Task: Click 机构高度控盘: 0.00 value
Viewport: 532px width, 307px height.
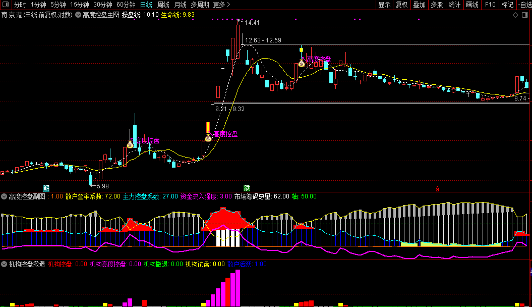Action: coord(115,264)
